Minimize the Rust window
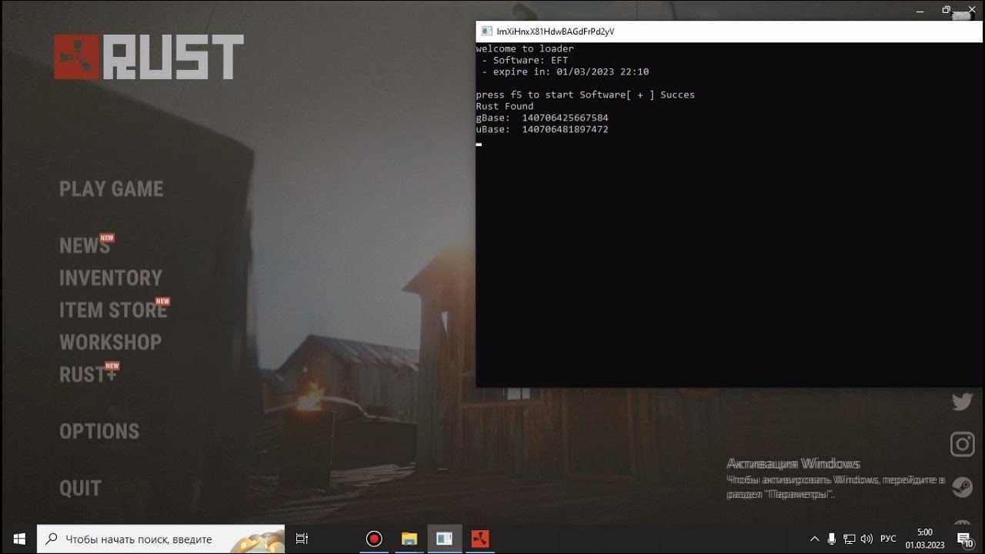Image resolution: width=985 pixels, height=554 pixels. 921,10
